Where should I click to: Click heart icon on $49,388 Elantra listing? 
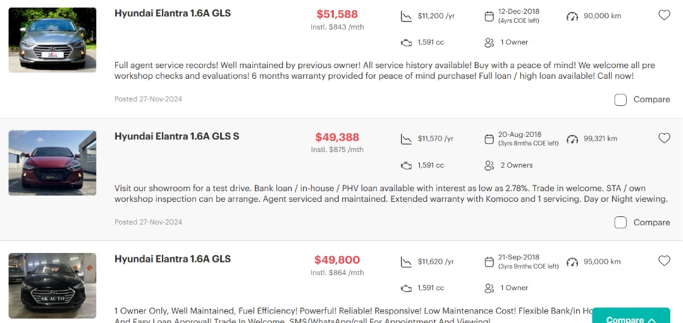(664, 138)
